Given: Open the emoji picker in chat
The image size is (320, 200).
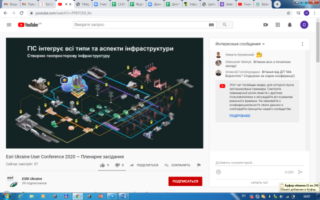Looking at the screenshot, I should pos(218,172).
